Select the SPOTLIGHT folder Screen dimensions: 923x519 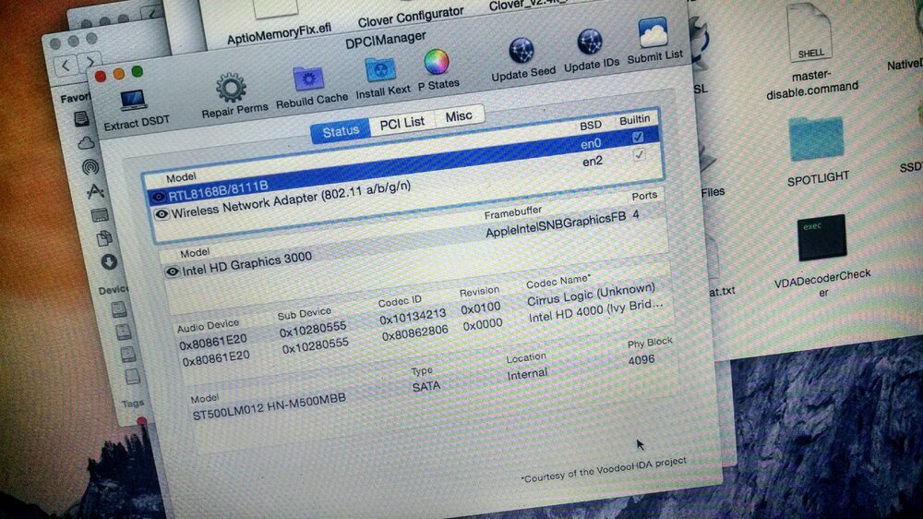[x=816, y=139]
